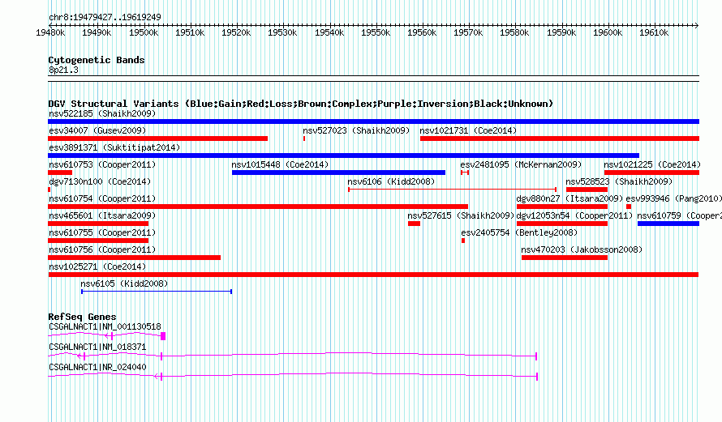The height and width of the screenshot is (422, 722).
Task: Select the red nsv528523 loss bar
Action: (587, 190)
